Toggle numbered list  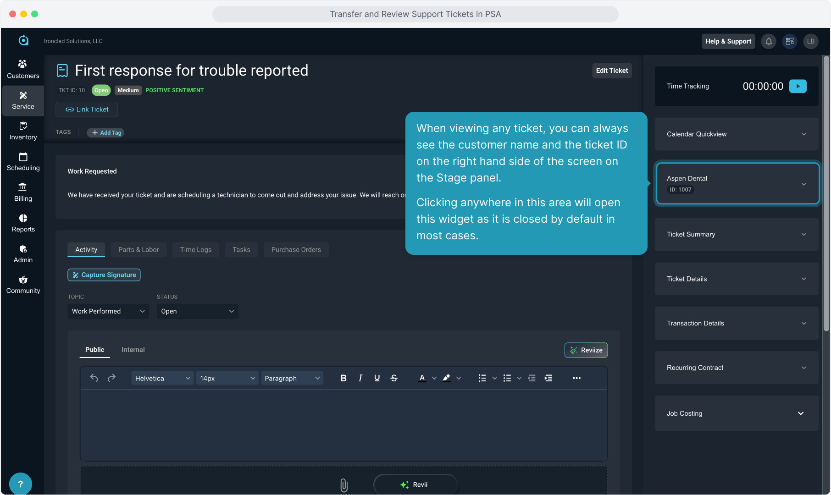(x=482, y=378)
